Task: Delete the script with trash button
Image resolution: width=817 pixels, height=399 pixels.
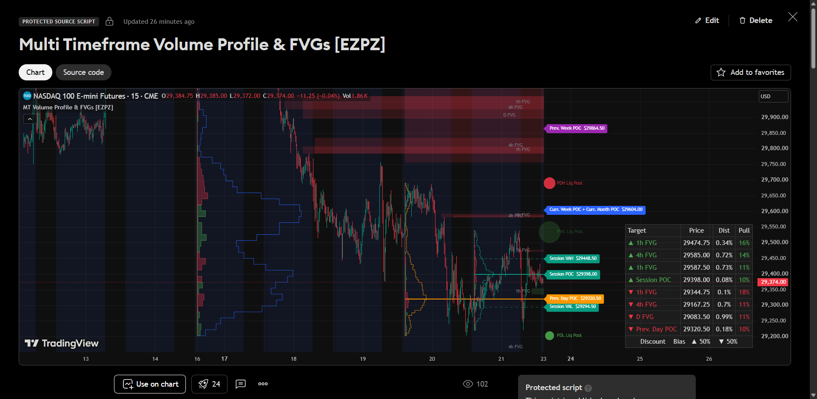Action: pyautogui.click(x=756, y=20)
